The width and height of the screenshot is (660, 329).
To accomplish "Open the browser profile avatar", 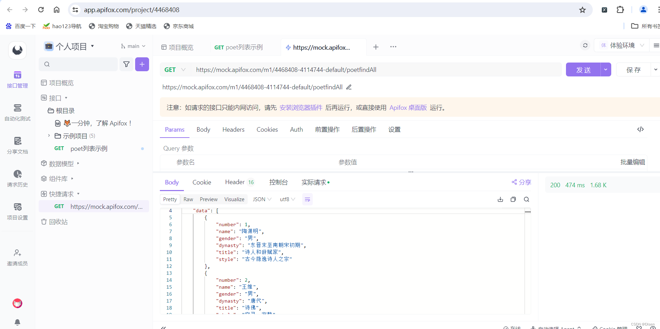I will pyautogui.click(x=643, y=10).
